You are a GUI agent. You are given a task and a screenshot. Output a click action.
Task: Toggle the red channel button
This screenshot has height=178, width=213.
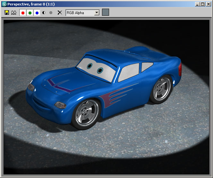point(23,13)
